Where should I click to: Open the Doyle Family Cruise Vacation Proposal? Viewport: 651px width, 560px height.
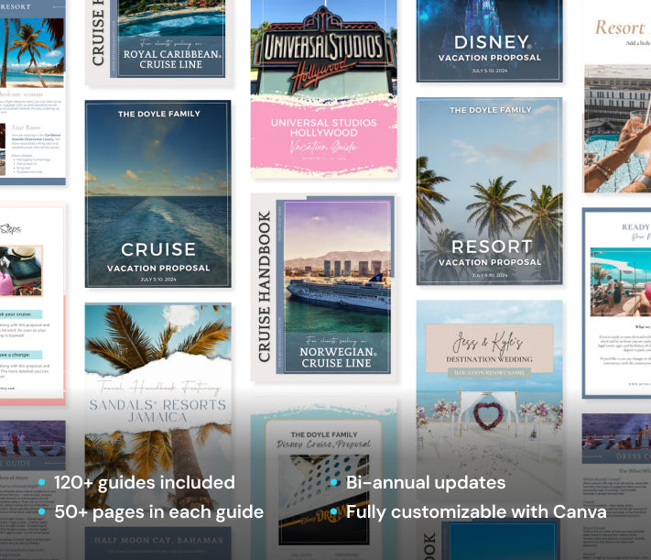[x=157, y=193]
